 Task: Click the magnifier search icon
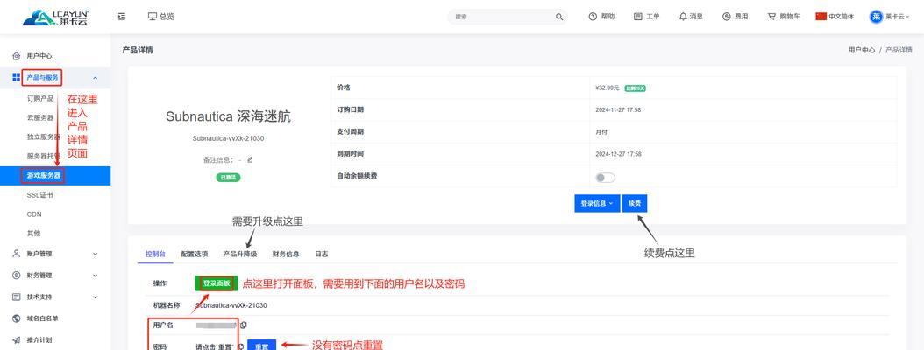click(x=558, y=17)
